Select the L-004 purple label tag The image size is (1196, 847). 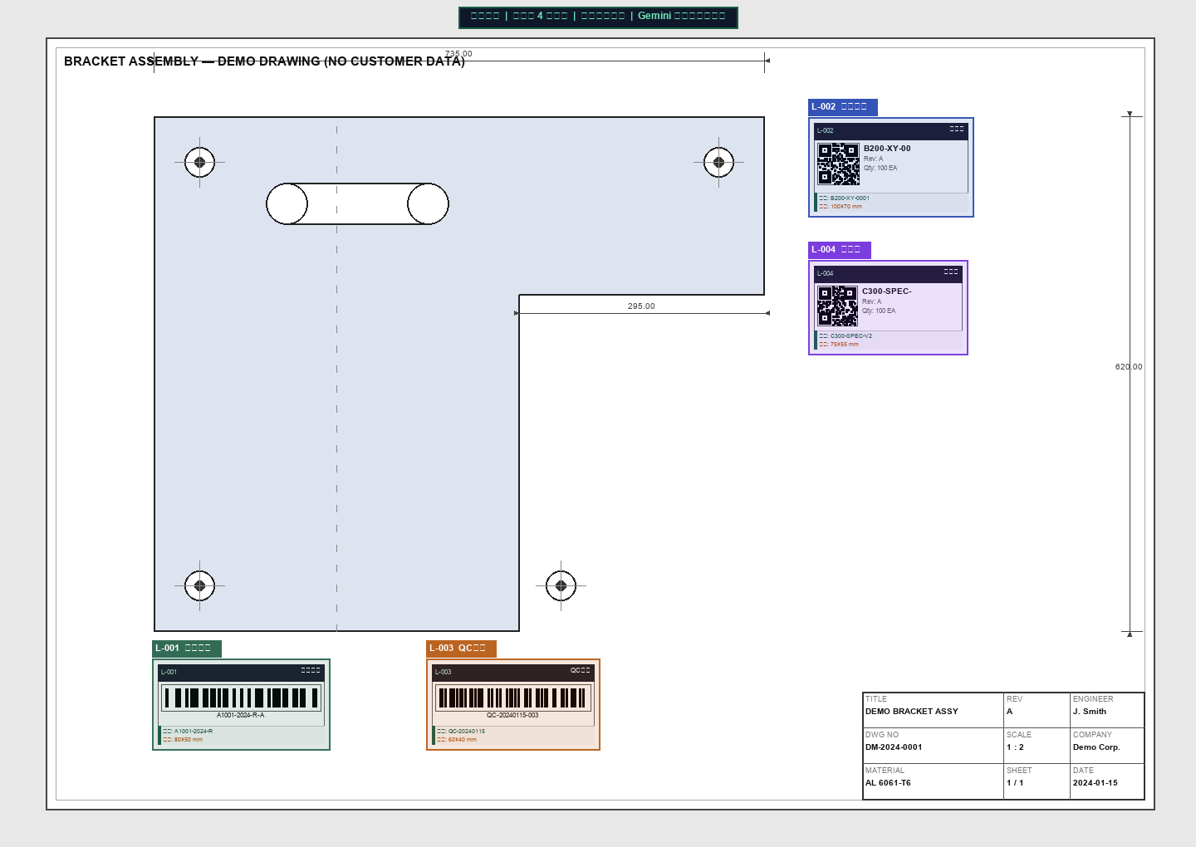pyautogui.click(x=839, y=250)
